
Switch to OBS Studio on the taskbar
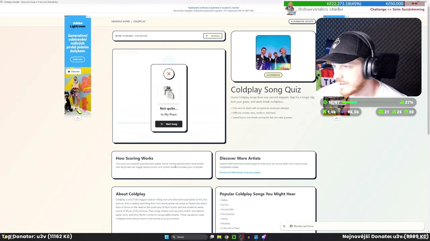point(241,237)
